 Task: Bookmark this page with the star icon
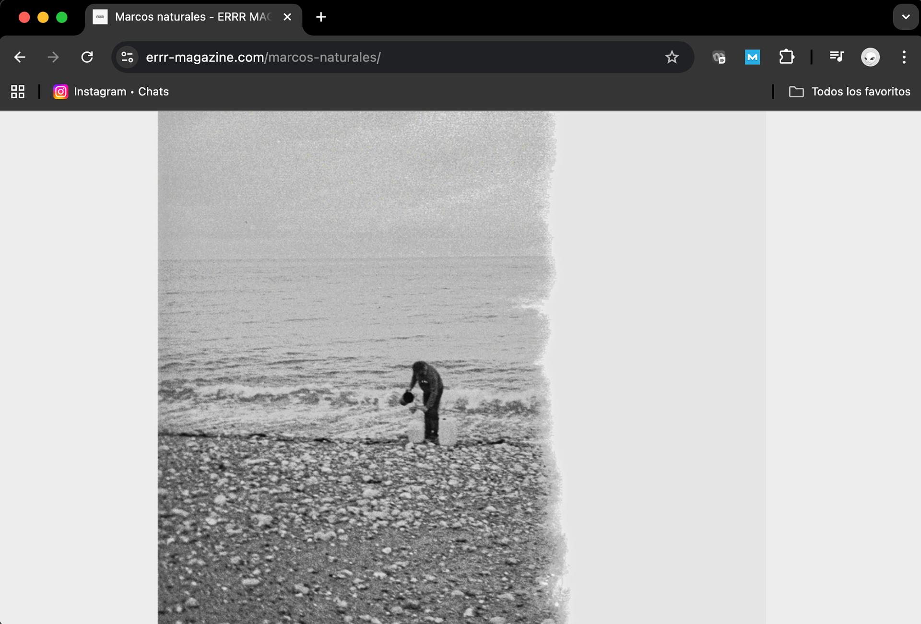[x=672, y=57]
